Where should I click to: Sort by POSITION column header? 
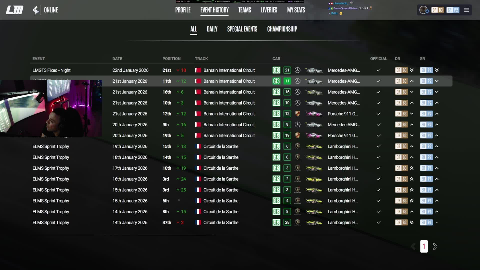pos(171,58)
